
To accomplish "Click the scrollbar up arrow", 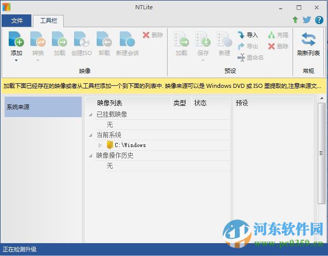I will pos(321,99).
